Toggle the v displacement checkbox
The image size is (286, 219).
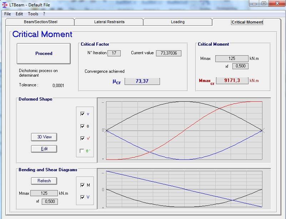click(x=82, y=114)
